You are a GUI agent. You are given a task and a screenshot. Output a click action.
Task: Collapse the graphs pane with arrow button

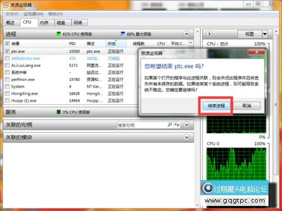click(x=209, y=34)
